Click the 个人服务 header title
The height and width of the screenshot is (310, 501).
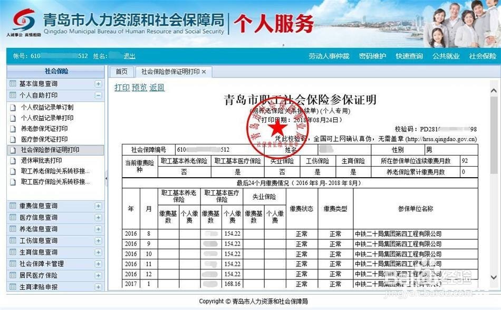pyautogui.click(x=274, y=24)
